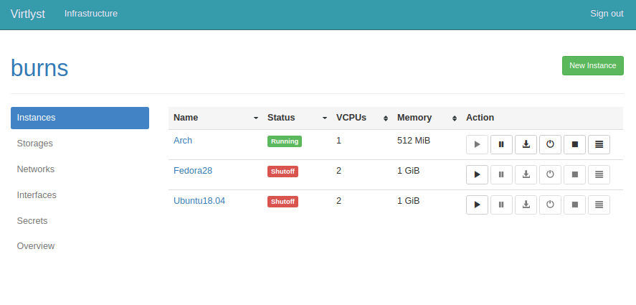Open the console menu icon for Fedora28
636x305 pixels.
pyautogui.click(x=599, y=174)
